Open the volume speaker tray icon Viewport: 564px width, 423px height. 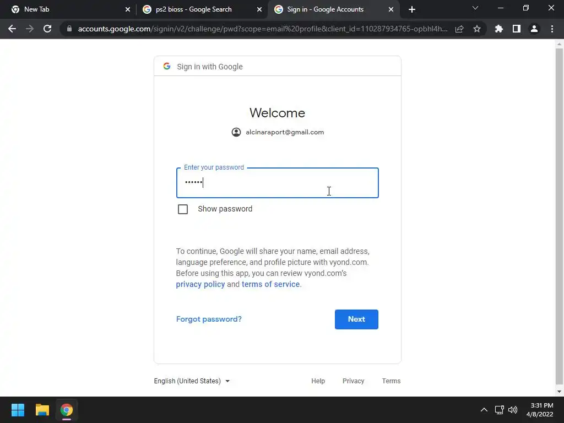(513, 410)
